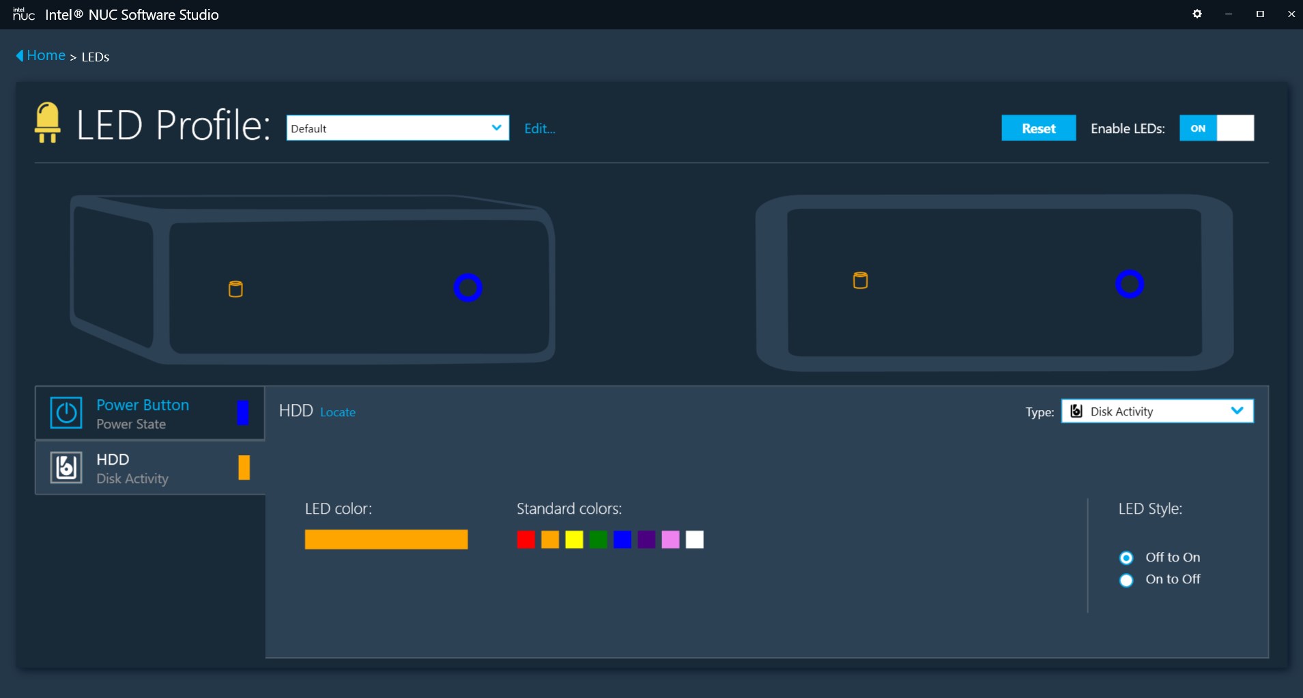Screen dimensions: 1303x698
Task: Open the Type Disk Activity dropdown
Action: [x=1157, y=411]
